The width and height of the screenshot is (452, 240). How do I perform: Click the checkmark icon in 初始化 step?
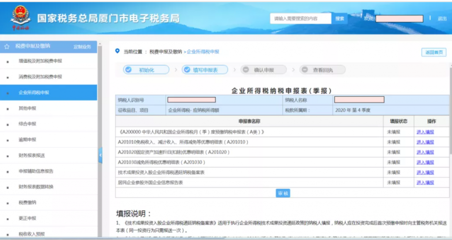[x=128, y=70]
